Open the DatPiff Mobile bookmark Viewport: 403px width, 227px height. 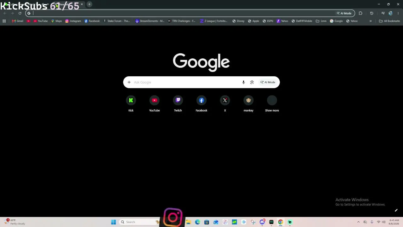coord(302,21)
